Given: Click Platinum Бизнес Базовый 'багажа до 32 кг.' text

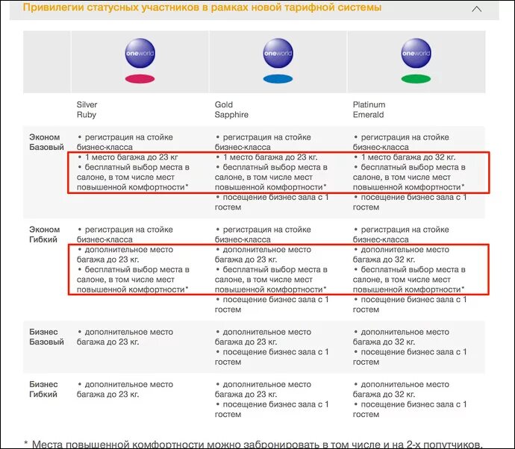Looking at the screenshot, I should [384, 342].
